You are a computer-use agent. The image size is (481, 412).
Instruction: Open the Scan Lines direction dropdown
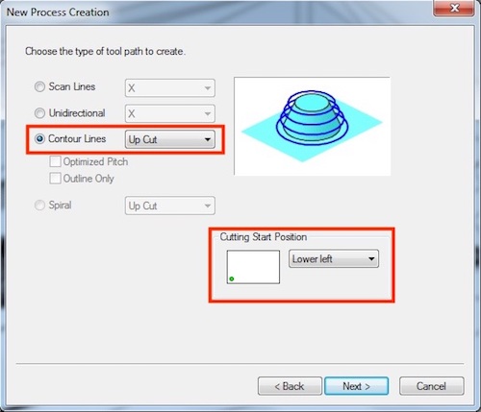tap(170, 87)
